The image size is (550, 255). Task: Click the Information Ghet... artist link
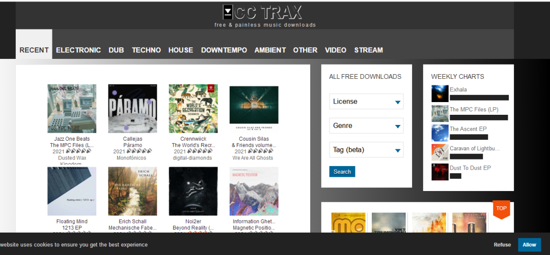point(254,221)
